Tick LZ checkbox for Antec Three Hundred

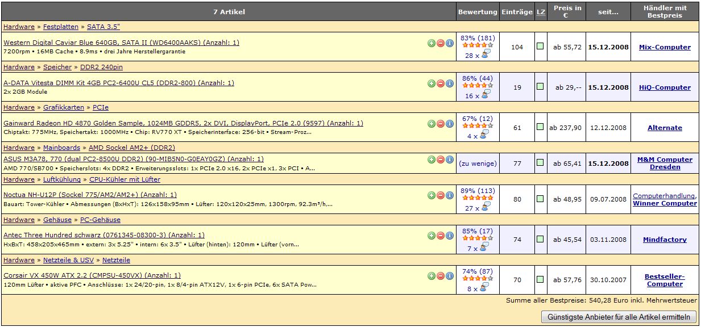click(x=541, y=239)
